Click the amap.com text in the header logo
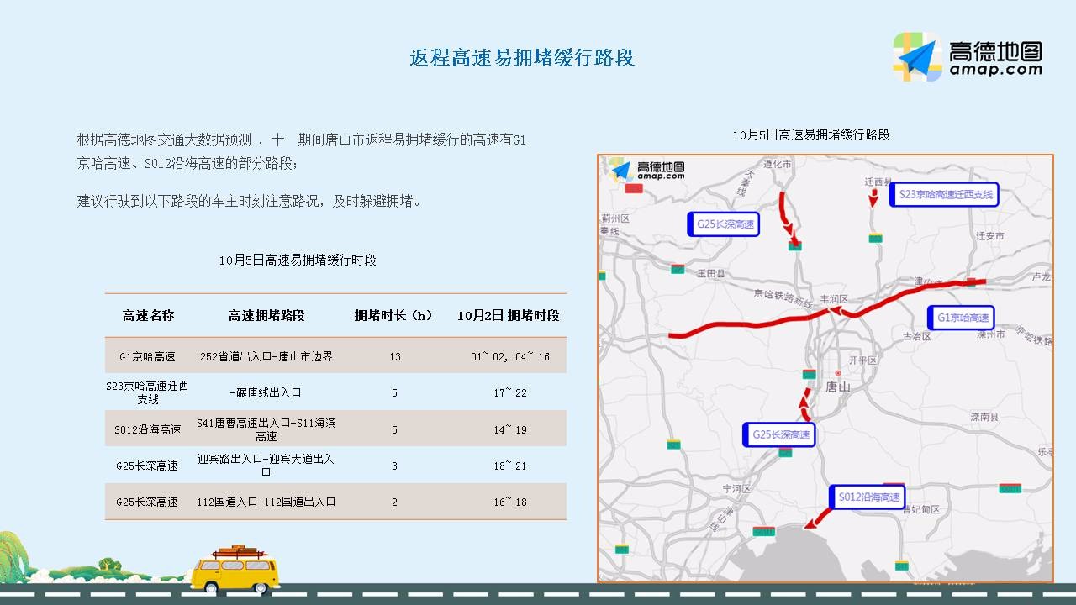The height and width of the screenshot is (605, 1076). pos(995,71)
